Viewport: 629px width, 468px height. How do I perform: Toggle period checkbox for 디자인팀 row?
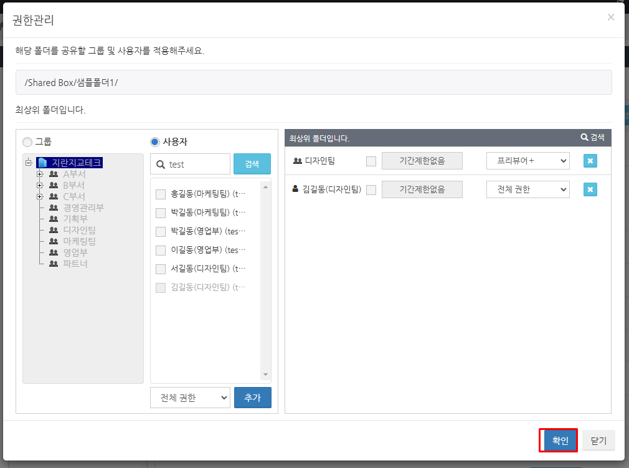[371, 161]
